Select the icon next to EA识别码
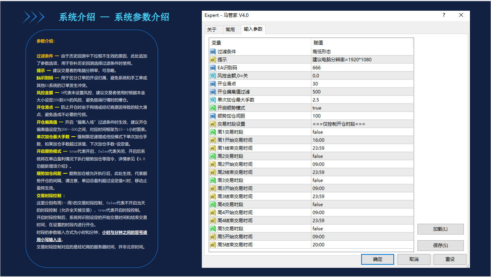Image resolution: width=491 pixels, height=277 pixels. pyautogui.click(x=213, y=68)
